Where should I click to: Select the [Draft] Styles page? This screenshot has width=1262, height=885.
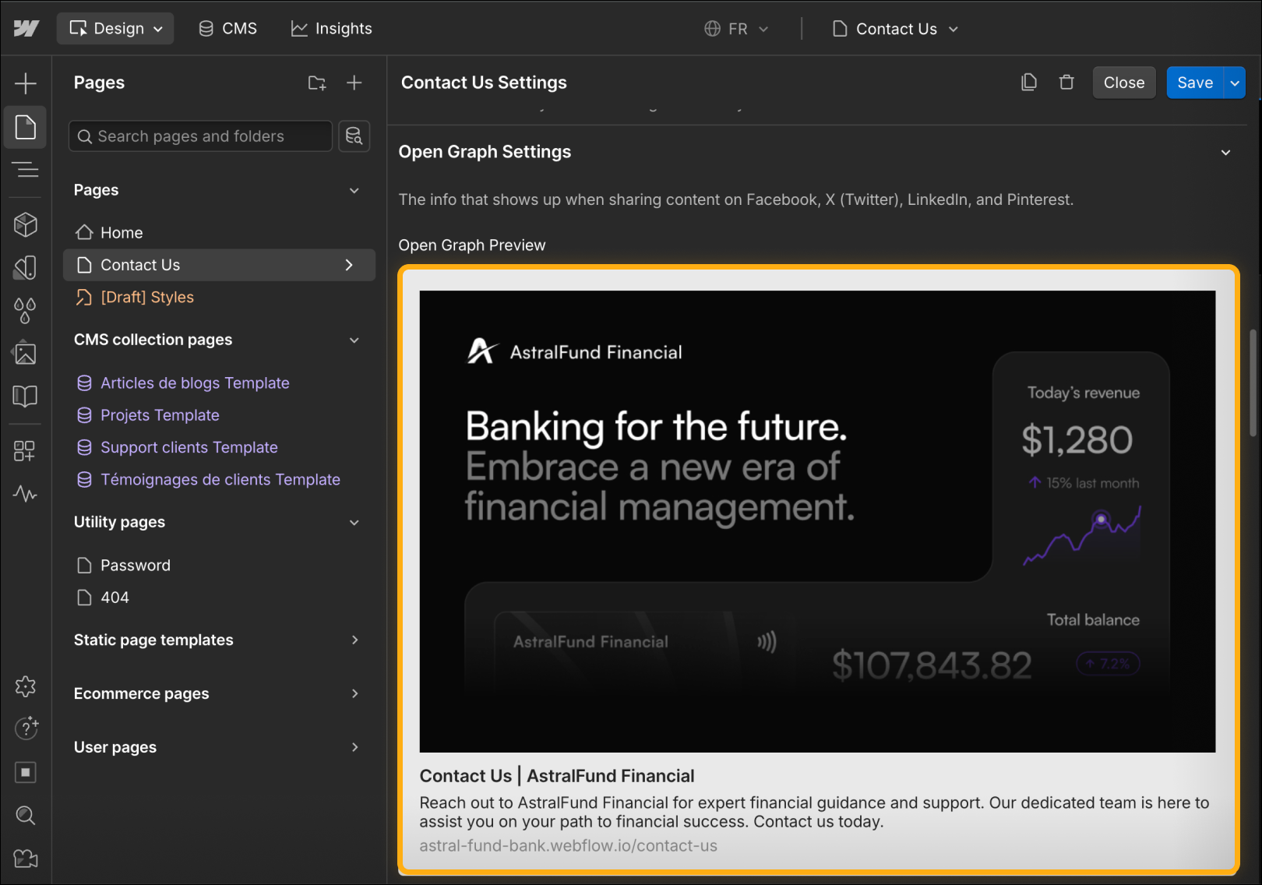[219, 298]
